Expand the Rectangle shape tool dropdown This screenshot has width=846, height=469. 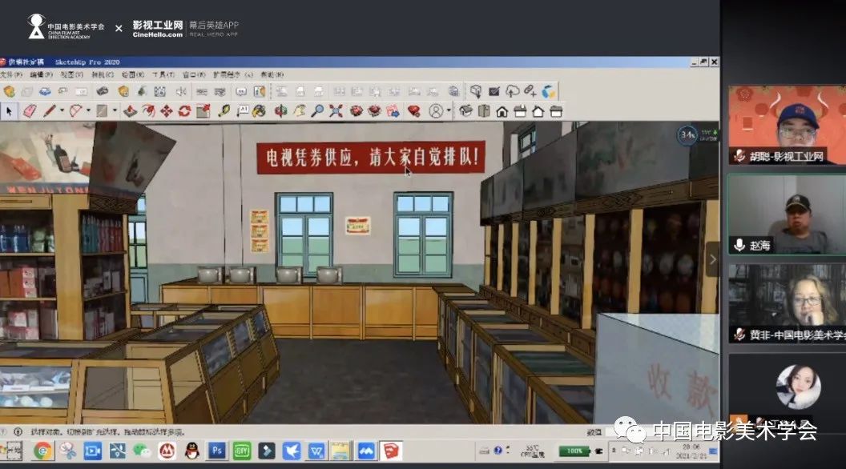(x=115, y=111)
